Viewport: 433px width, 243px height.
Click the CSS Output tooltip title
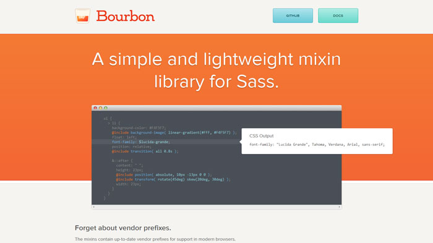click(261, 136)
